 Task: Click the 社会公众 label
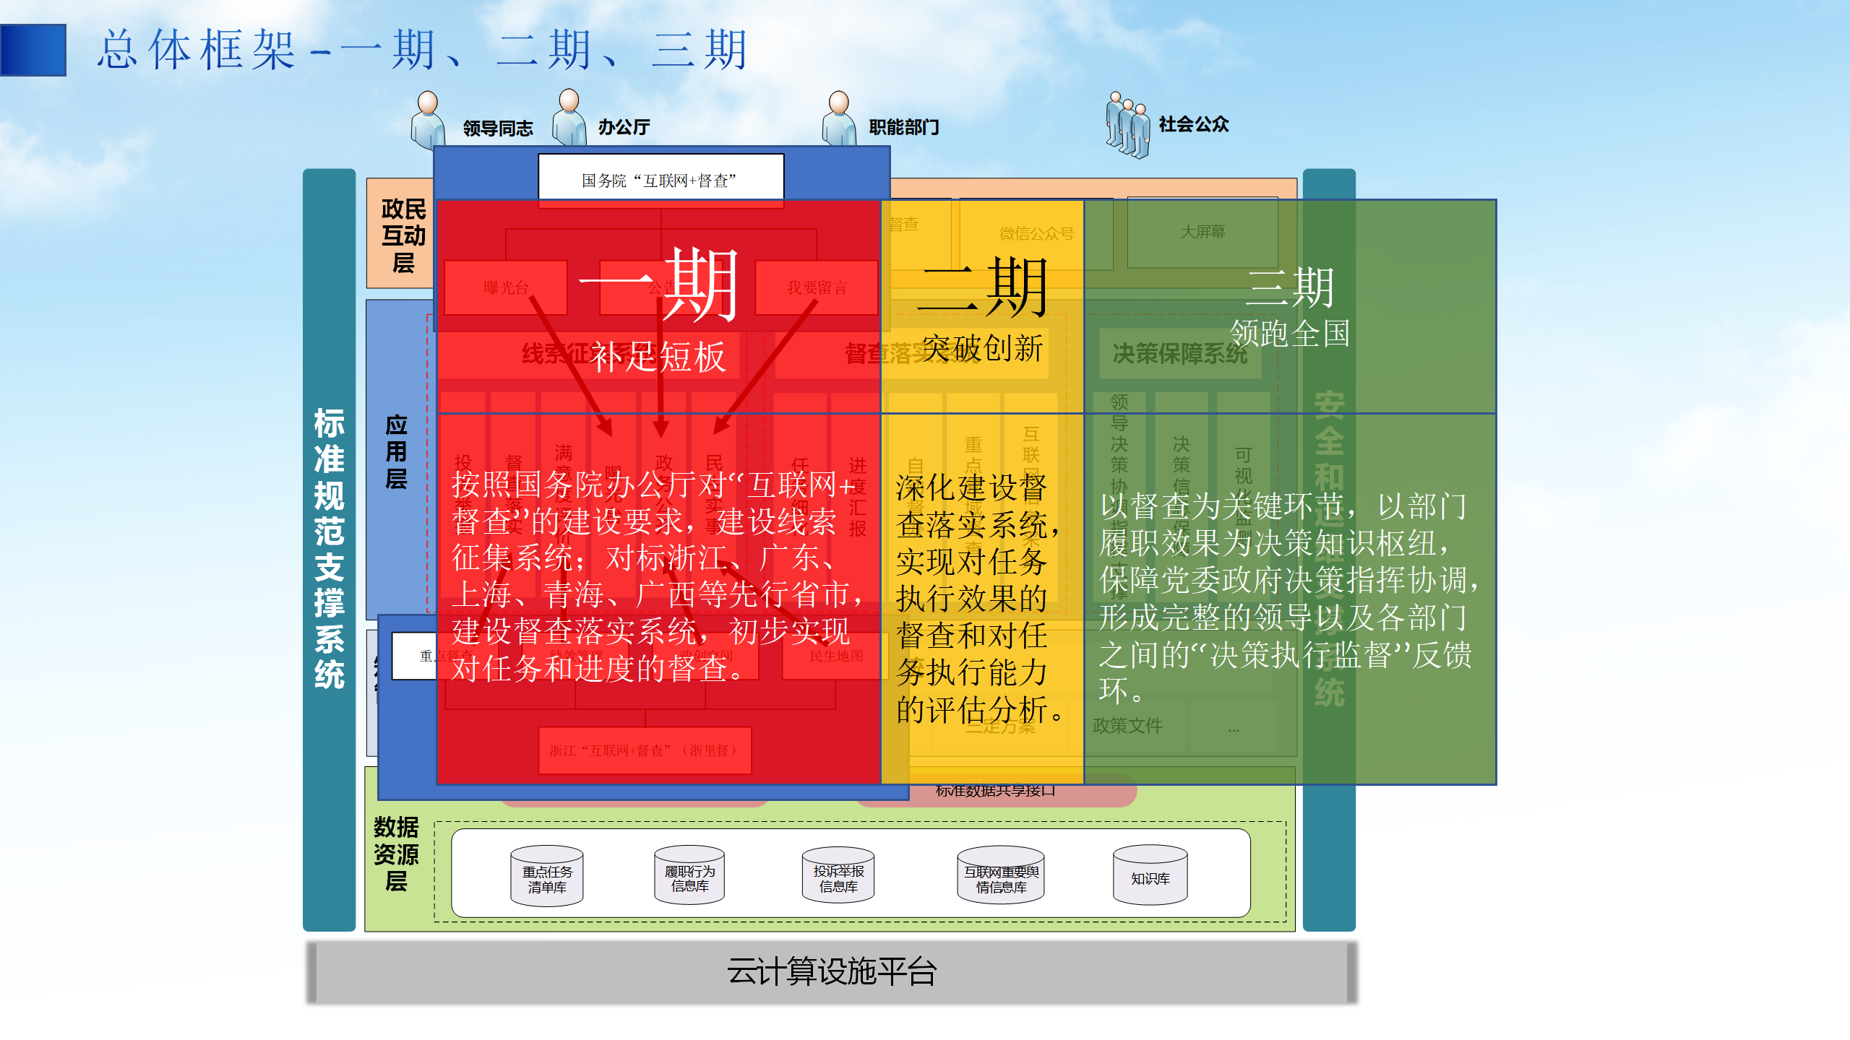pyautogui.click(x=1194, y=124)
